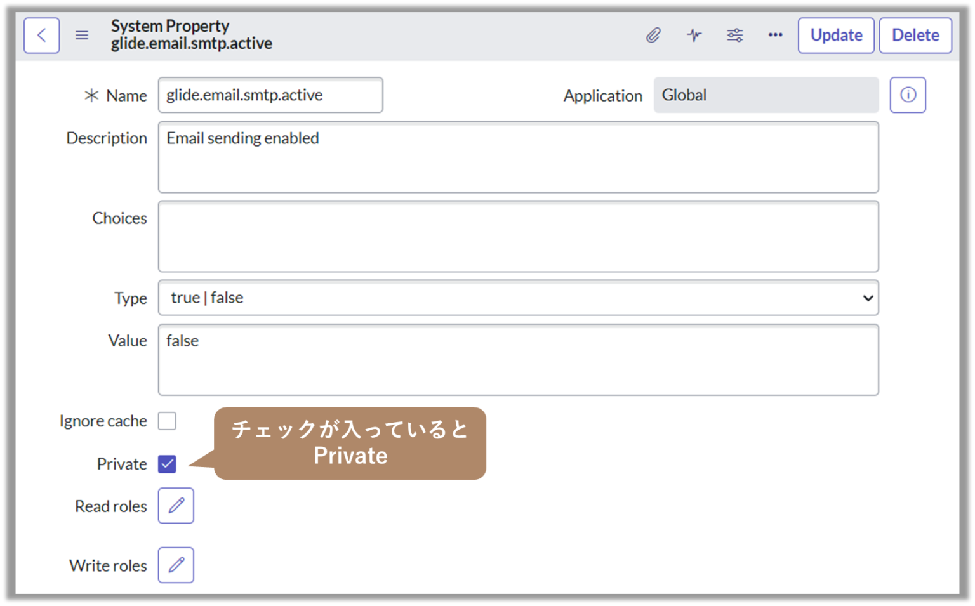Enable the Ignore cache checkbox
The height and width of the screenshot is (606, 975).
pos(167,421)
